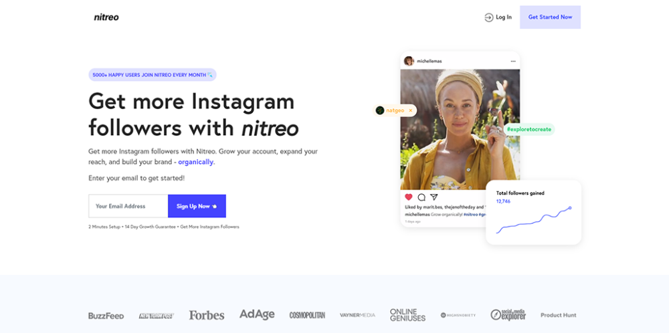This screenshot has width=669, height=333.
Task: Select the #exploretocreate hashtag chip
Action: point(529,129)
